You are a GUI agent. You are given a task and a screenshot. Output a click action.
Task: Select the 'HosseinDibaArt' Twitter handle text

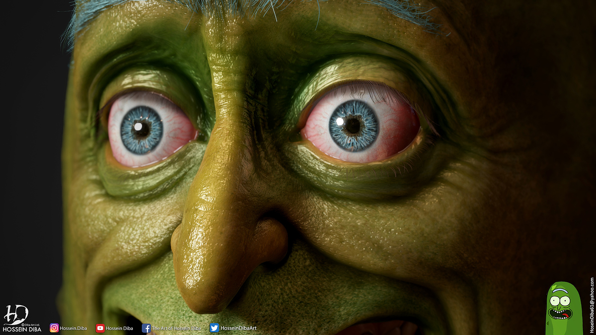click(238, 329)
